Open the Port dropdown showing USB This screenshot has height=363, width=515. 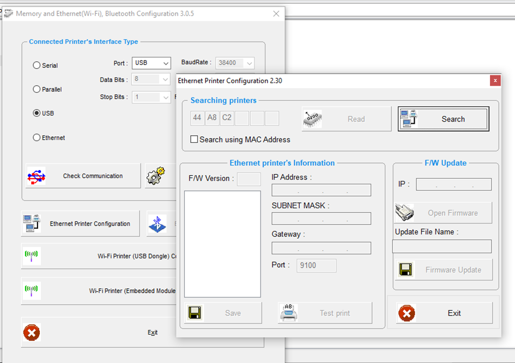coord(152,63)
